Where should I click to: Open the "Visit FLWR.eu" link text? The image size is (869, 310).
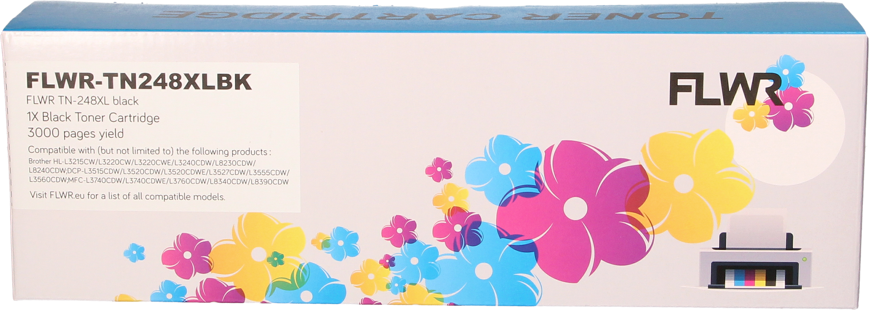127,196
